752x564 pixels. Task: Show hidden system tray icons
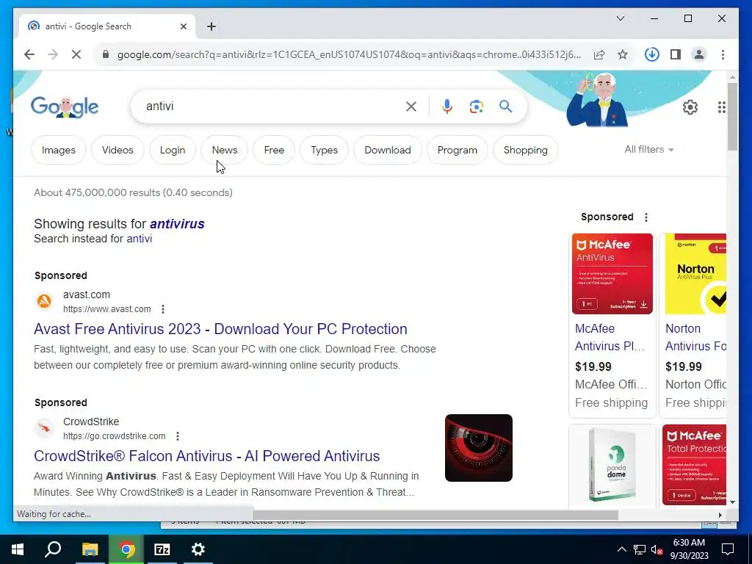[621, 549]
